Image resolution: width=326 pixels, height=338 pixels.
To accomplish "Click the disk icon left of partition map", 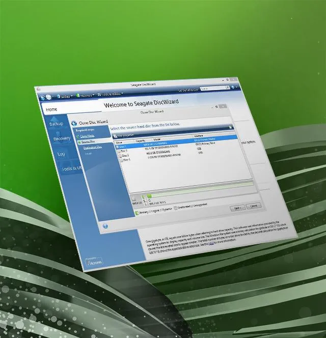I will [134, 199].
